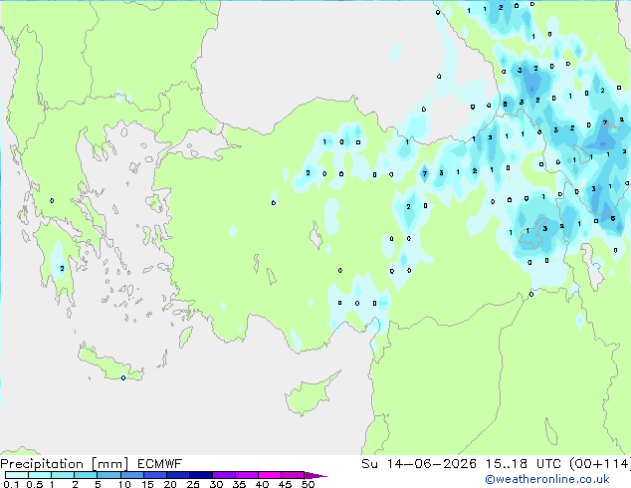Screen dimensions: 631x488
Task: Pick the 45–50 mm legend swatch
Action: point(293,475)
